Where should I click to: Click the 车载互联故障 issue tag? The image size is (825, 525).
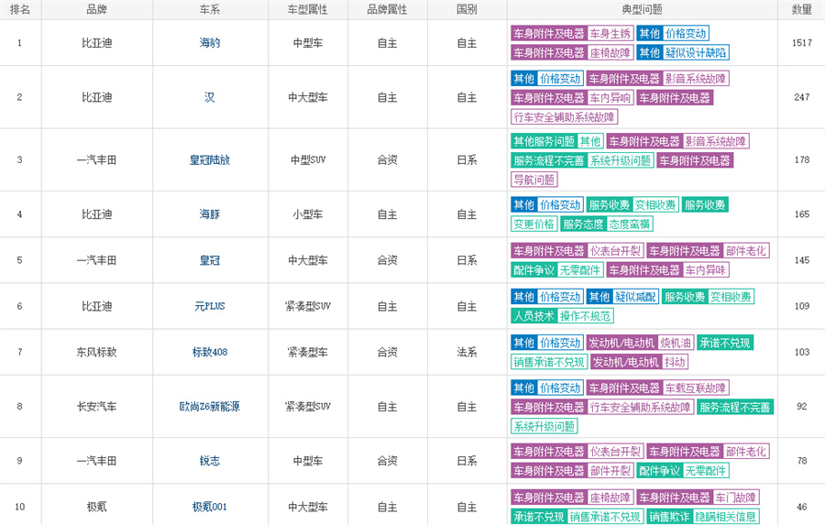coord(695,388)
